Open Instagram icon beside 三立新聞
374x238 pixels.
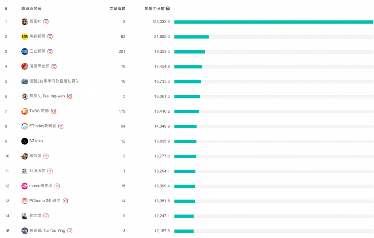click(50, 52)
